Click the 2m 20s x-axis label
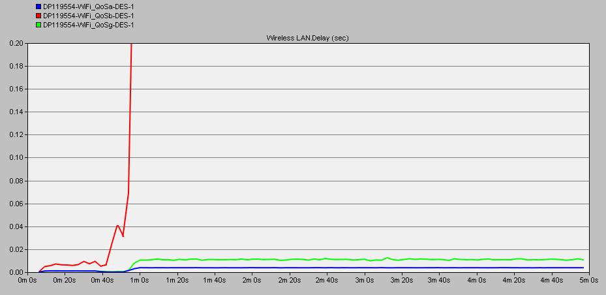 [x=289, y=280]
